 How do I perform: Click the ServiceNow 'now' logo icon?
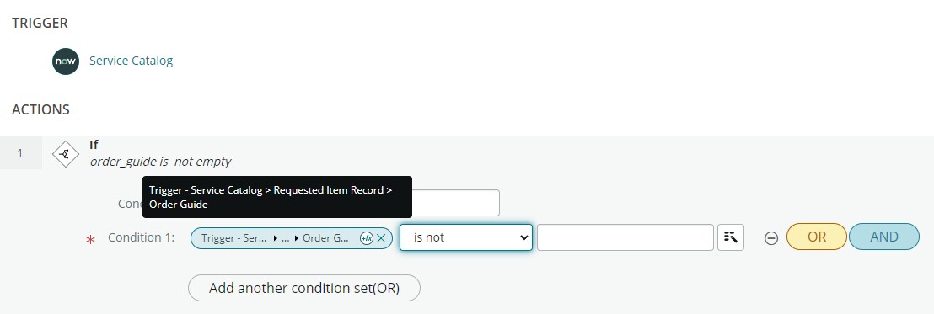pyautogui.click(x=66, y=61)
